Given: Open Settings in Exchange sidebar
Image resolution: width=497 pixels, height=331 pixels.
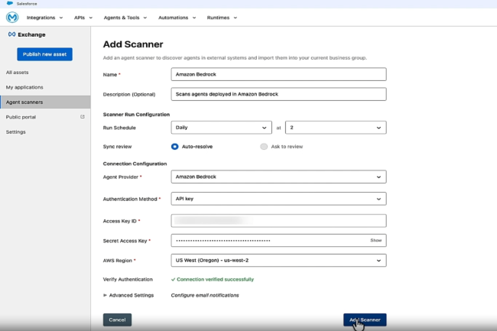Looking at the screenshot, I should [15, 131].
